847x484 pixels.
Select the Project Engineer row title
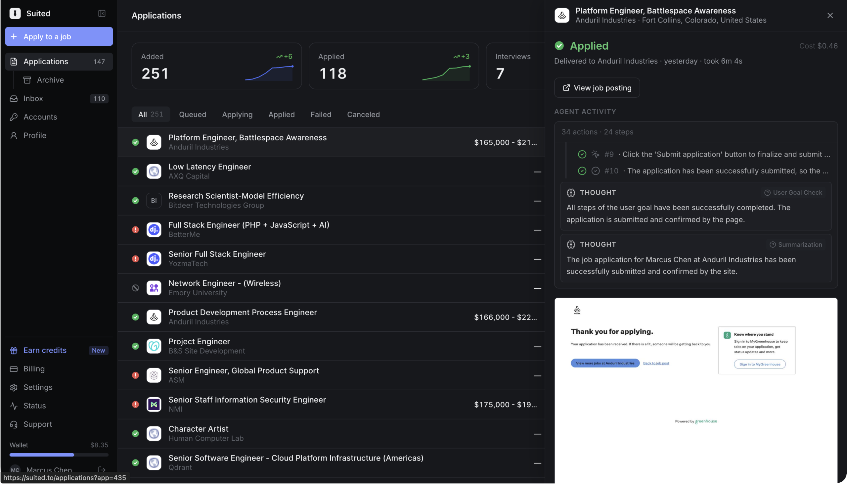click(199, 342)
